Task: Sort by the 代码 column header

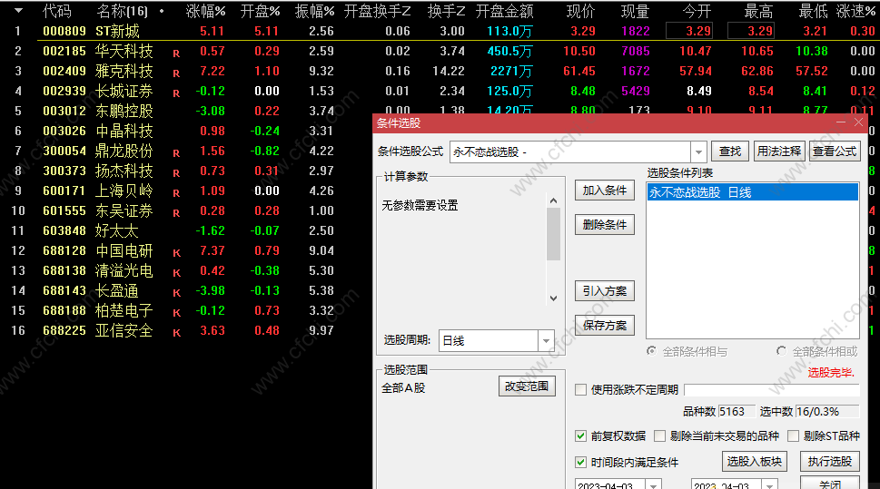Action: 56,11
